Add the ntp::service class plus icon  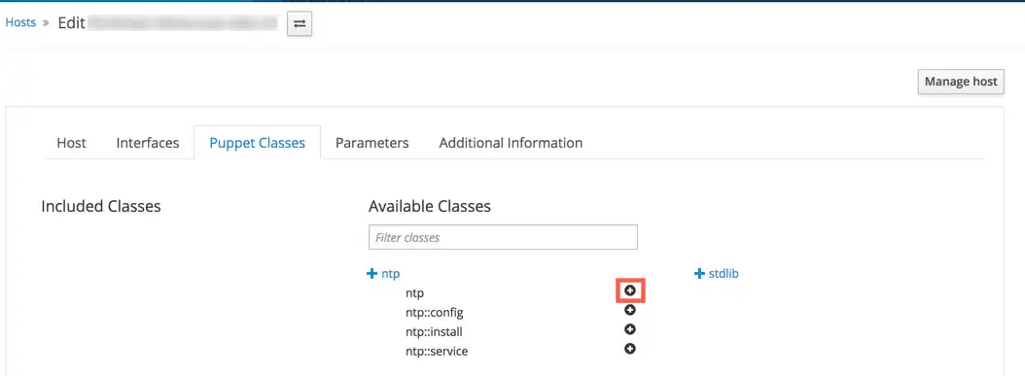(630, 349)
